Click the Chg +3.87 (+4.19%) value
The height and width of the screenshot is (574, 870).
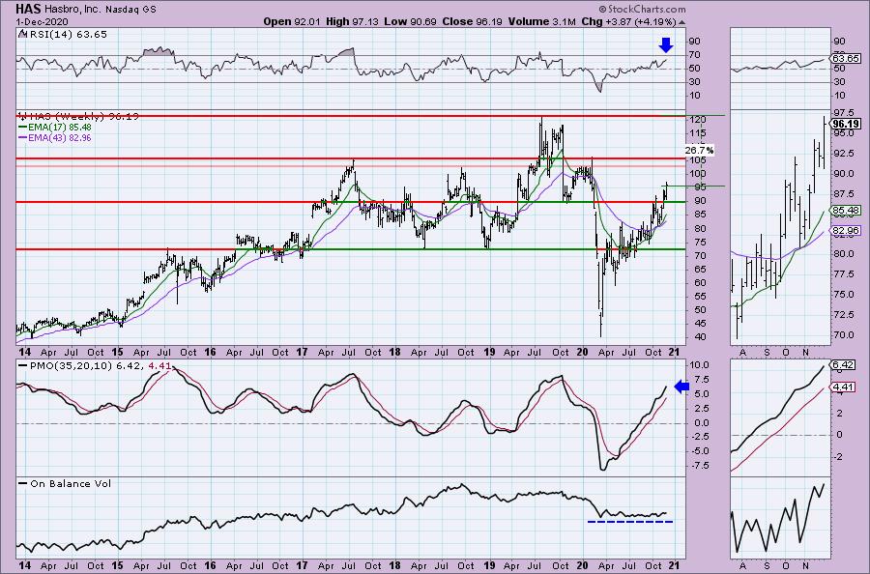click(628, 21)
